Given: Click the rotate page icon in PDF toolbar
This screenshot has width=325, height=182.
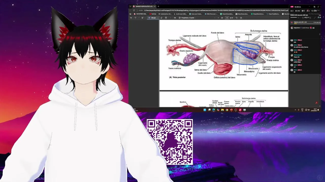Looking at the screenshot, I should click(x=236, y=18).
